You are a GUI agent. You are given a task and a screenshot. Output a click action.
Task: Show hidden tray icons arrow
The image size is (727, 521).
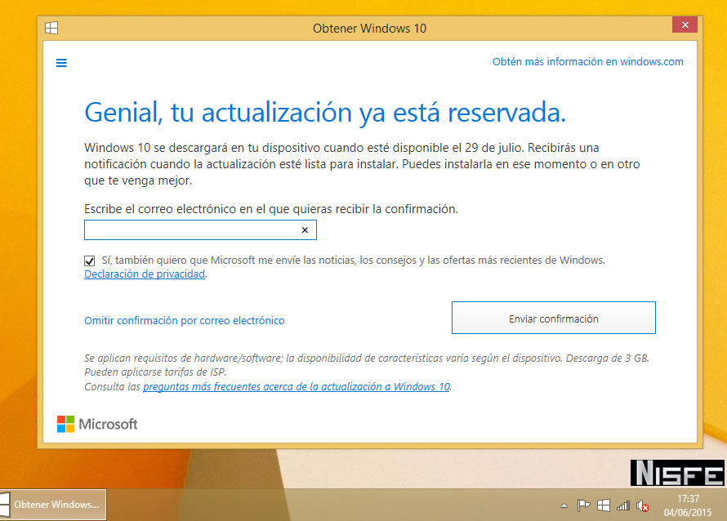(564, 505)
